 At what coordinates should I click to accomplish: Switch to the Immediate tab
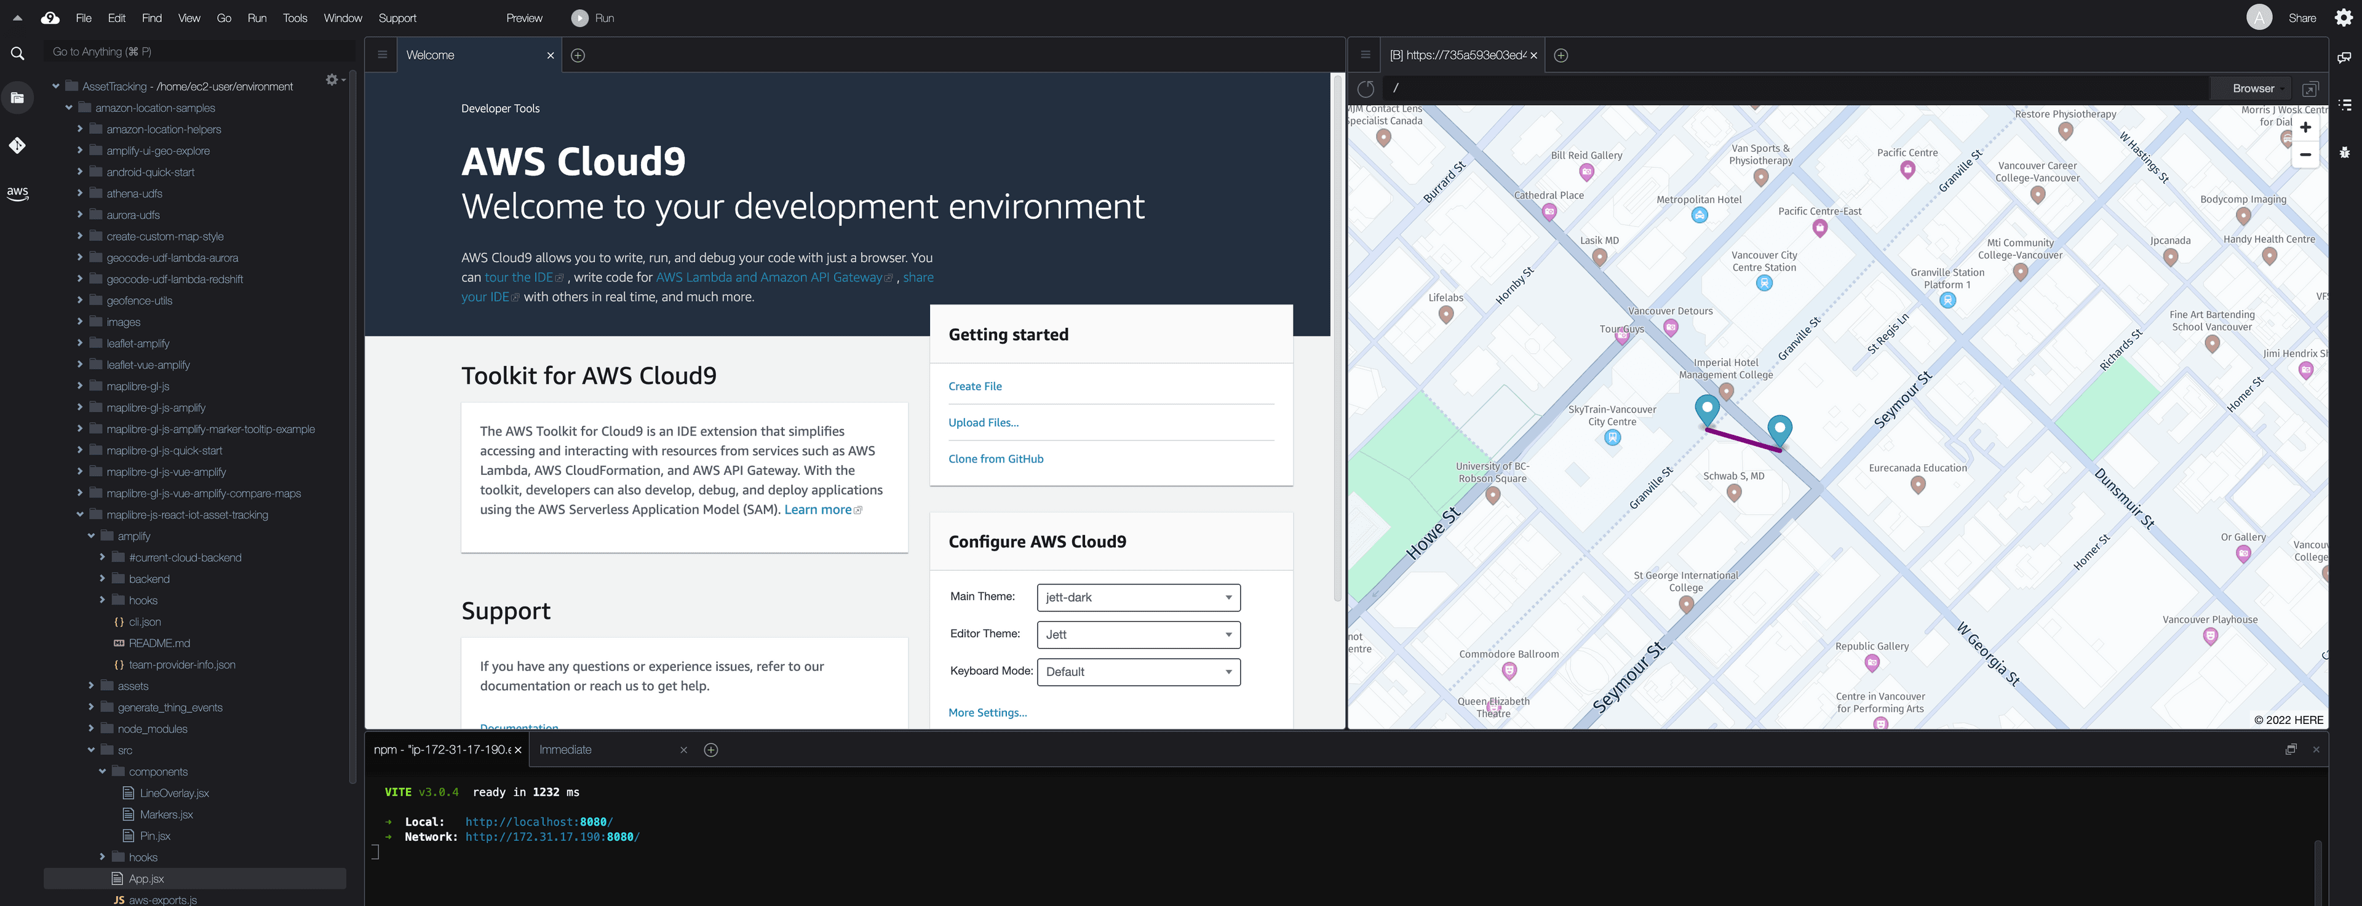click(566, 750)
